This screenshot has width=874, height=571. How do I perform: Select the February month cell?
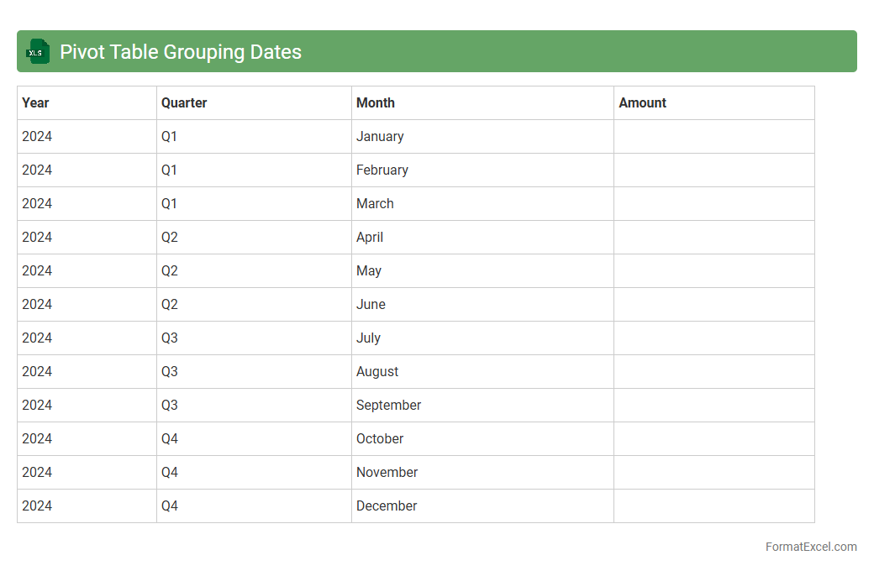[x=382, y=170]
